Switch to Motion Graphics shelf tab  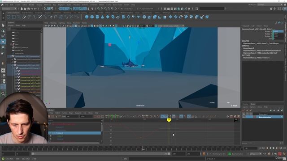(126, 13)
